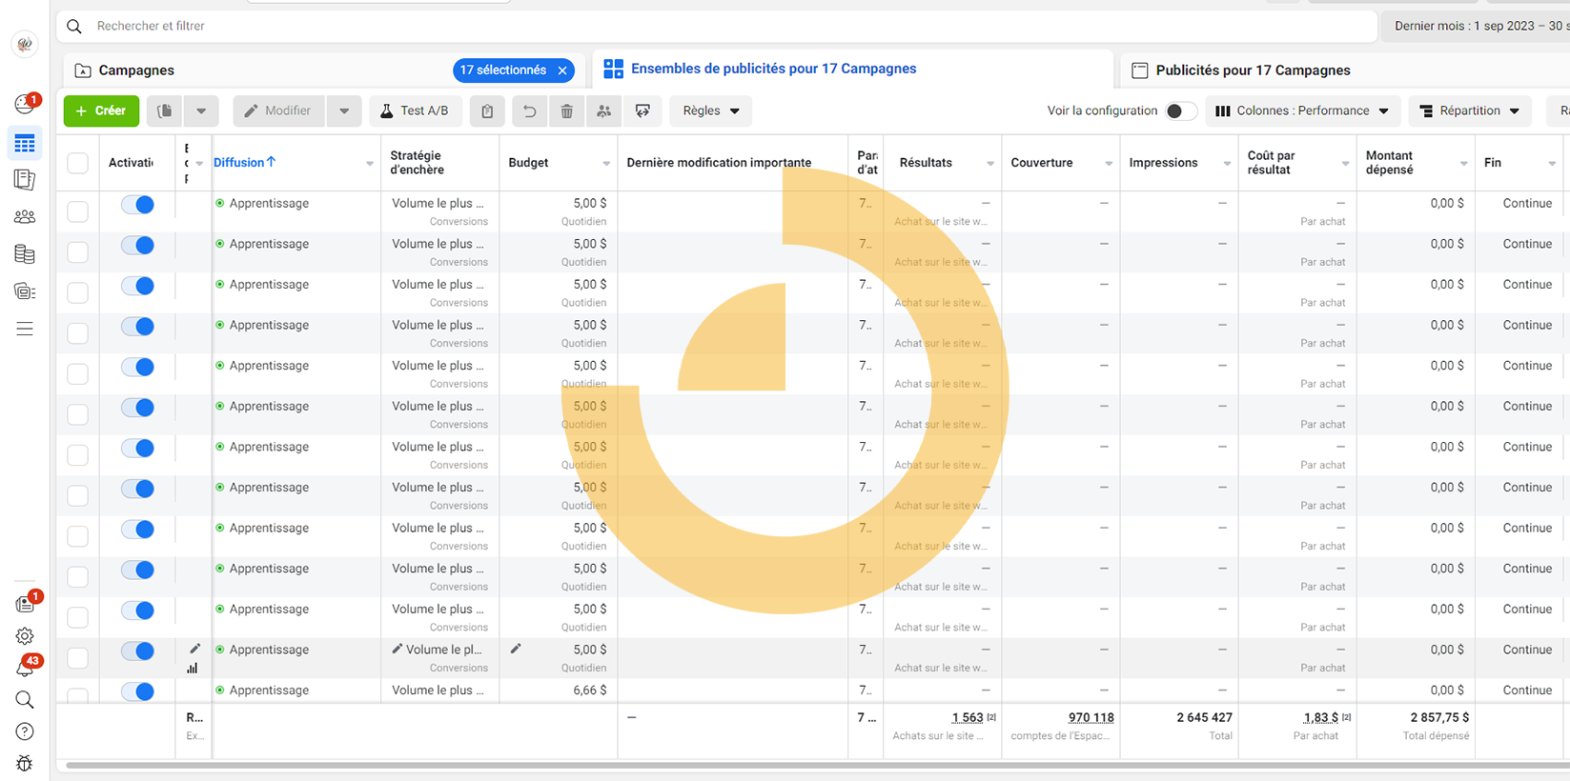Open 'Coût par résultat' column dropdown arrow
The width and height of the screenshot is (1570, 781).
1346,164
